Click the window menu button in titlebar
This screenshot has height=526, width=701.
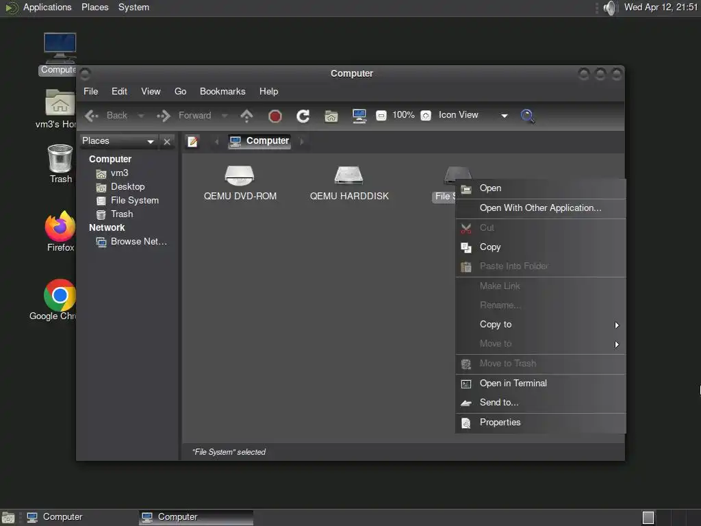click(x=86, y=73)
